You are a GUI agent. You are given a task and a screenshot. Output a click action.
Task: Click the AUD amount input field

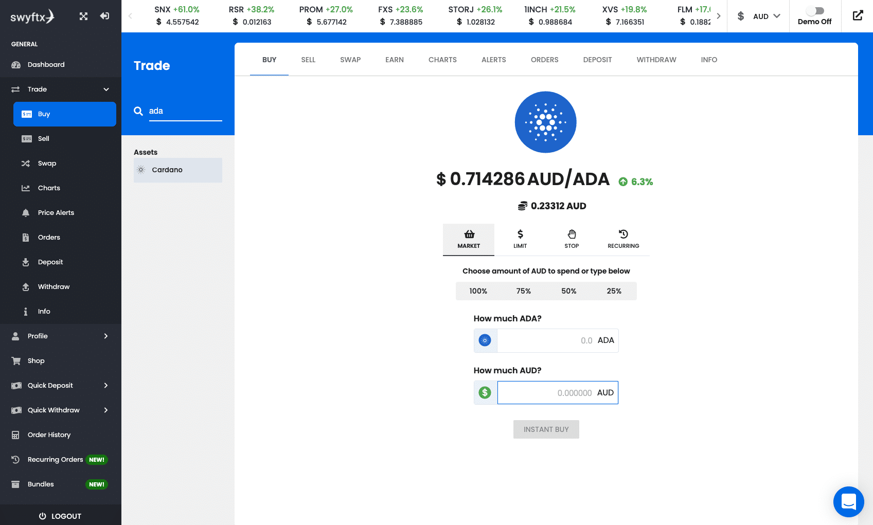(x=558, y=393)
